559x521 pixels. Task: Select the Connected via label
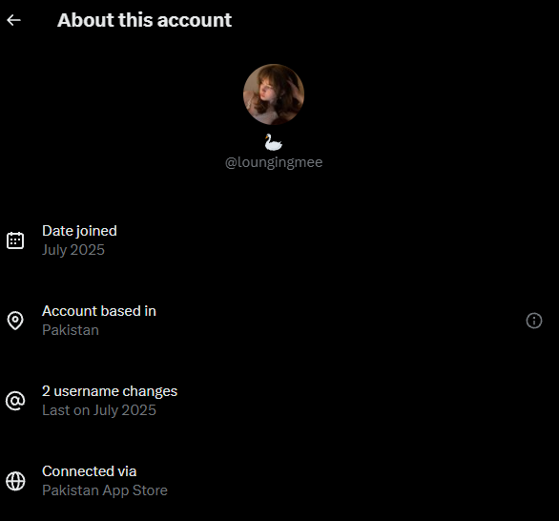point(90,471)
